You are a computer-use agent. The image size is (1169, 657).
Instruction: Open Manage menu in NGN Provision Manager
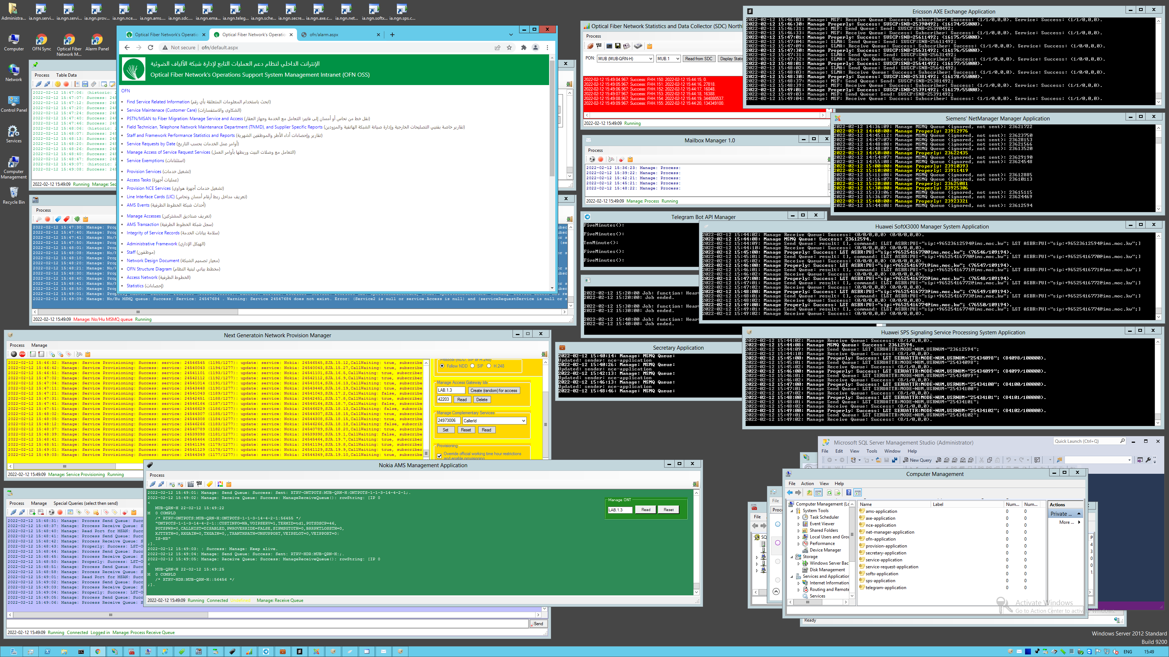(x=39, y=346)
